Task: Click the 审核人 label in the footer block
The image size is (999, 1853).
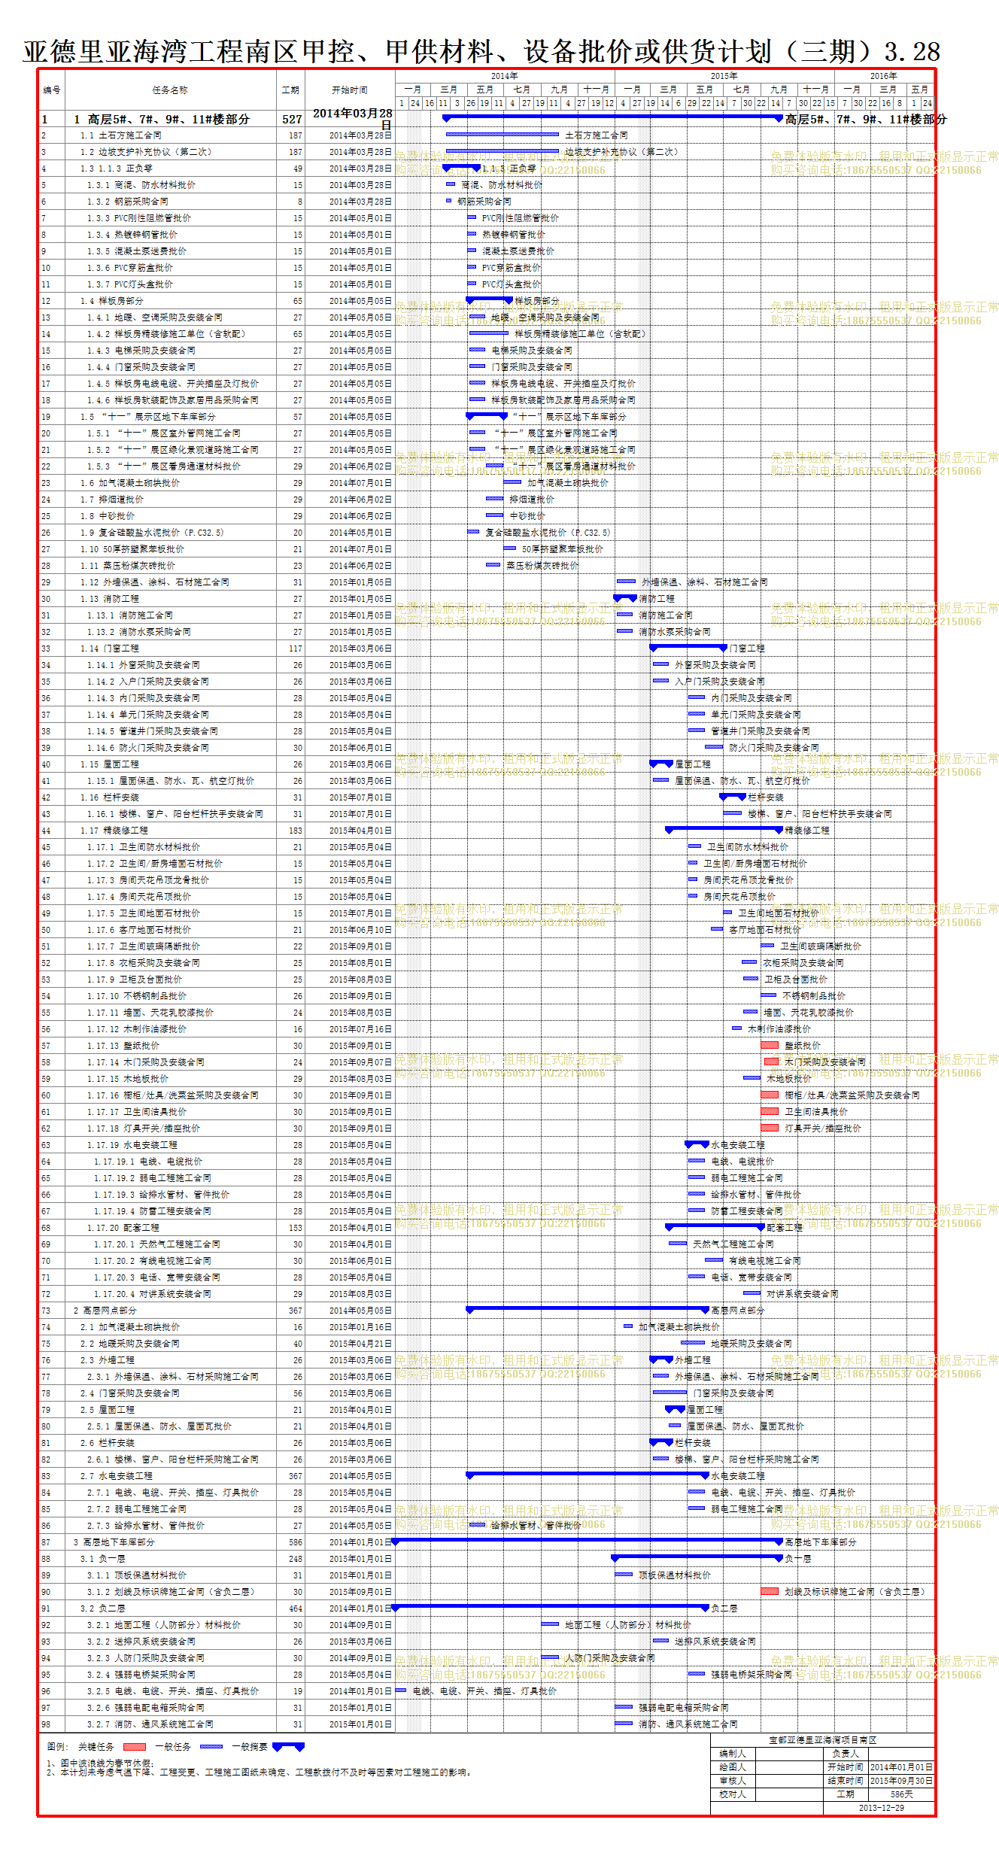Action: click(733, 1781)
